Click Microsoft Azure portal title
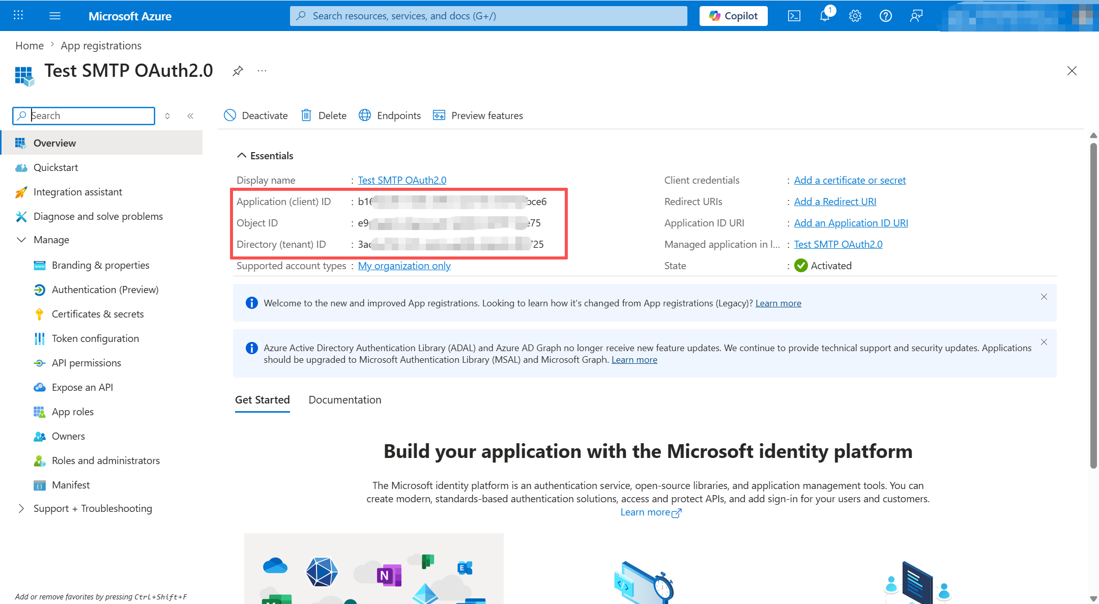1099x604 pixels. [x=130, y=16]
